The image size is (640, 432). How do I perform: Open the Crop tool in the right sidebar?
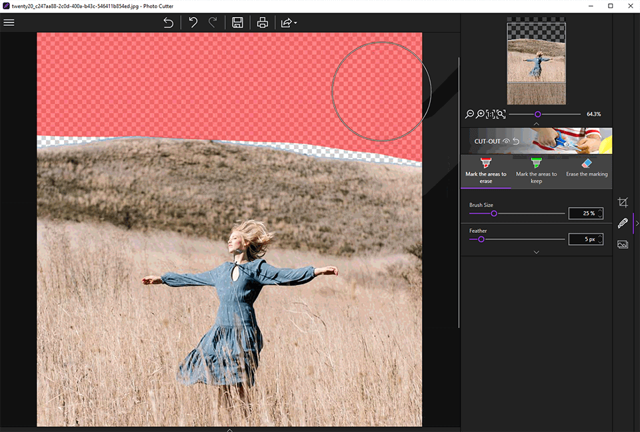pos(623,202)
